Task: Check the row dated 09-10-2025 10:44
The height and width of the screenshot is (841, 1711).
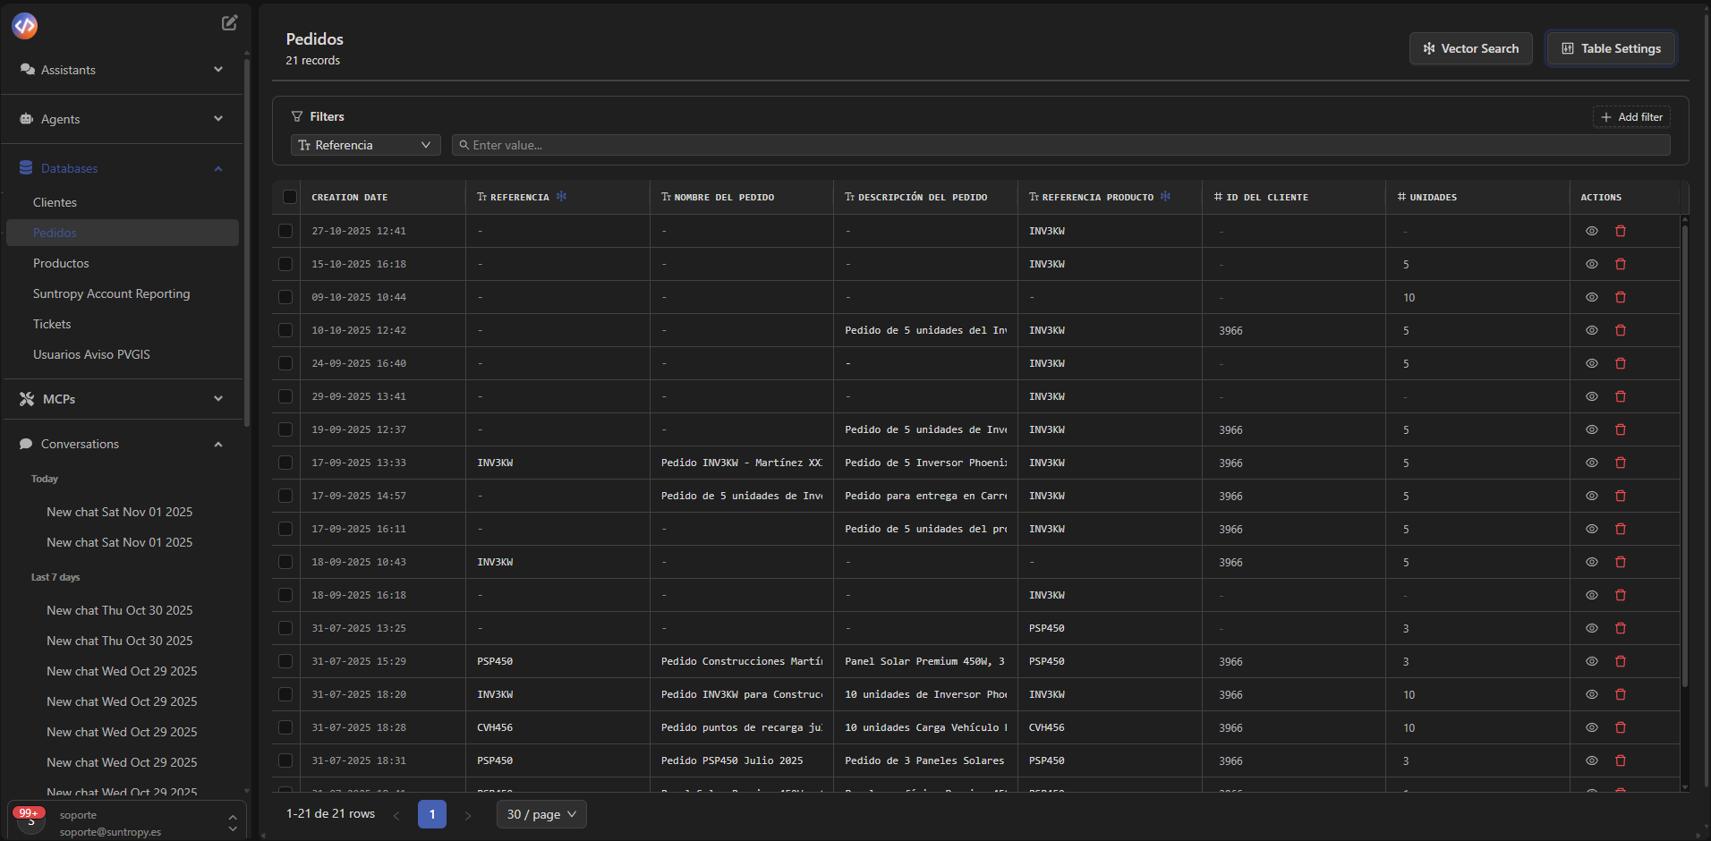Action: pyautogui.click(x=285, y=297)
